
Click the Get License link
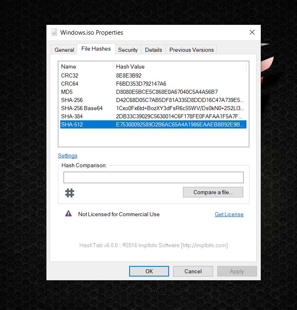pos(229,214)
